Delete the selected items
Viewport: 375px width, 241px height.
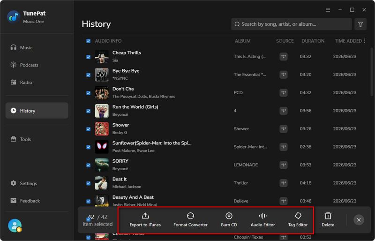328,220
